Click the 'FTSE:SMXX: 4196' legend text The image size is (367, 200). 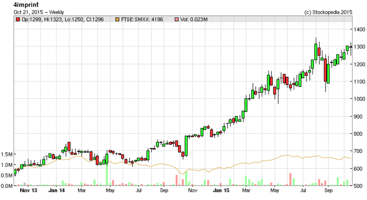(142, 20)
